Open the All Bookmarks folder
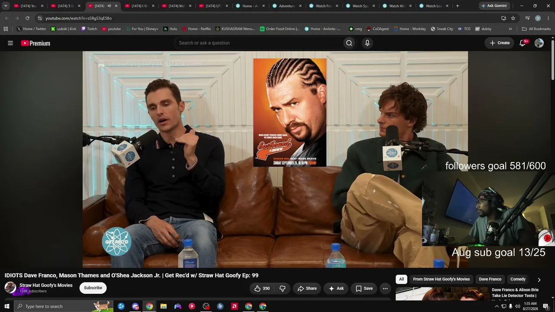Screen dimensions: 555x312 [x=536, y=29]
